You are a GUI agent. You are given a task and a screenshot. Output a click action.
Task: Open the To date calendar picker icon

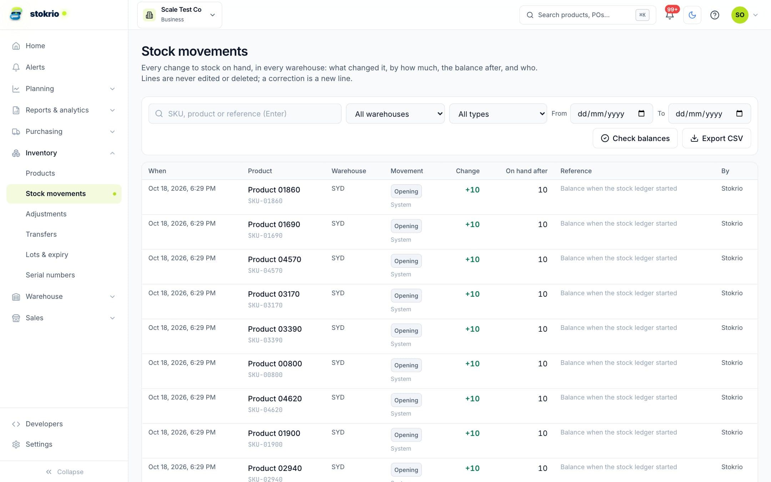coord(739,114)
